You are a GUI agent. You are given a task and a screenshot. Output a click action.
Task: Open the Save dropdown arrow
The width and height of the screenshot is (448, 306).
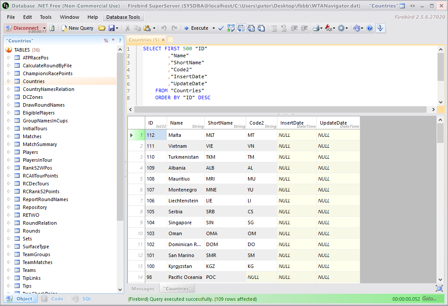(x=117, y=28)
